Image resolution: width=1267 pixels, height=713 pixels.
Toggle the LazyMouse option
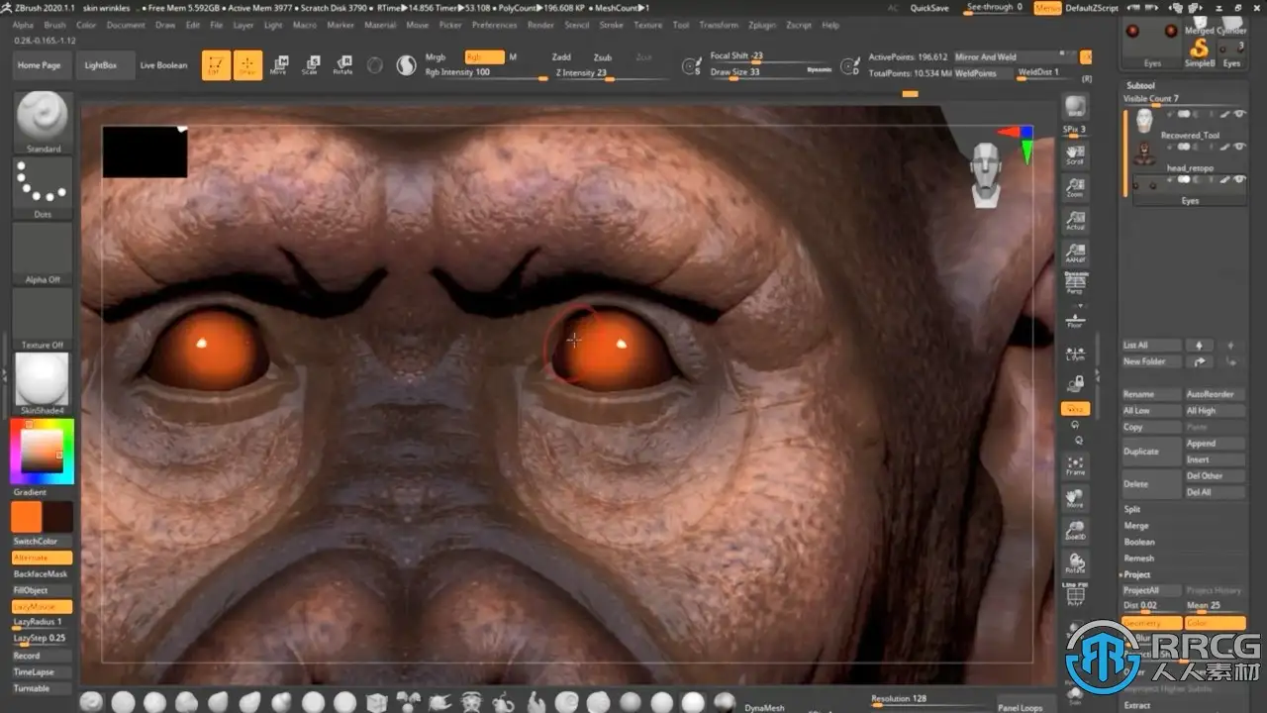42,606
